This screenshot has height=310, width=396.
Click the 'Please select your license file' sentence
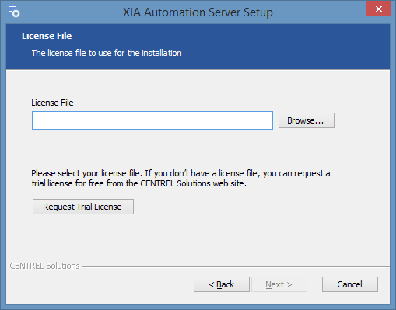[x=87, y=173]
